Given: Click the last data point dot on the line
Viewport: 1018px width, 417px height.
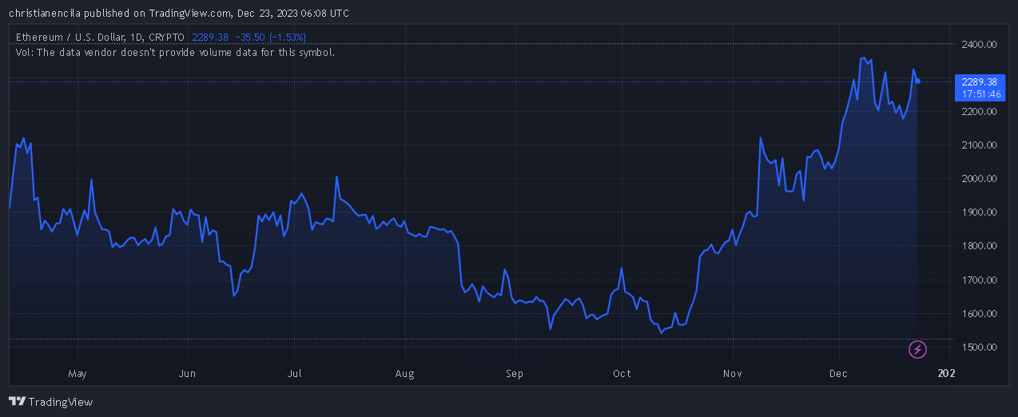Looking at the screenshot, I should (x=918, y=81).
